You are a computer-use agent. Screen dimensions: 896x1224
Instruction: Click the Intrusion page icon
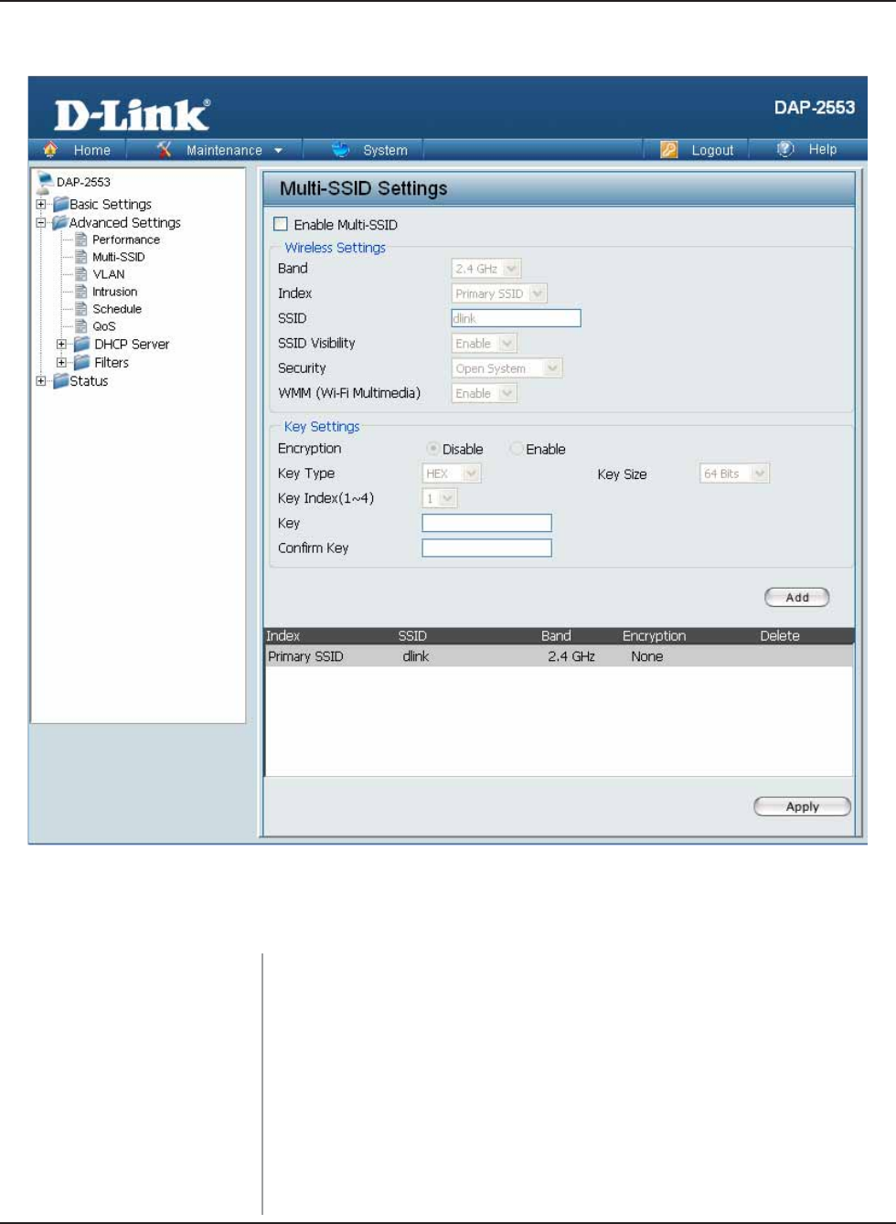tap(81, 292)
